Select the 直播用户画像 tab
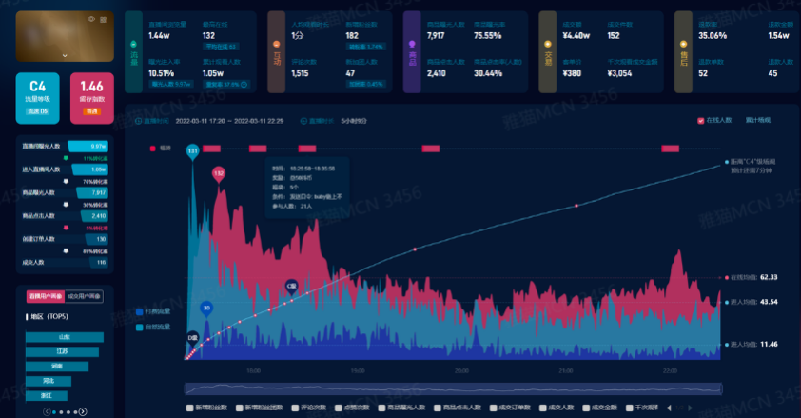 [x=44, y=297]
